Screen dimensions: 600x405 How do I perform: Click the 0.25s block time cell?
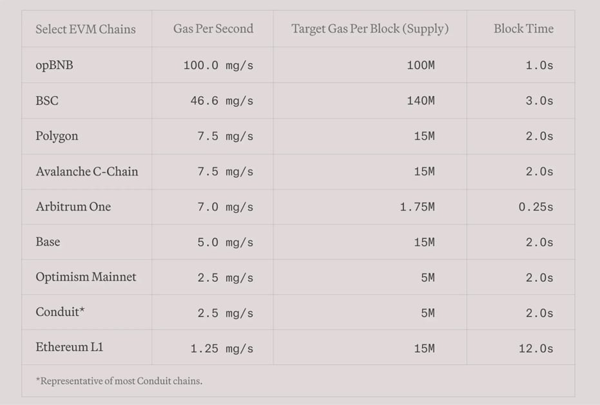click(x=536, y=207)
